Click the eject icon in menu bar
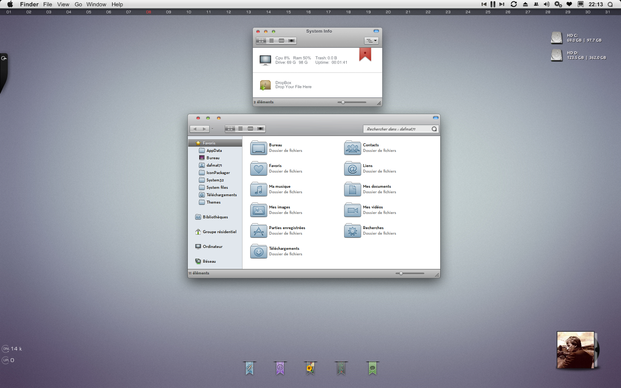Image resolution: width=621 pixels, height=388 pixels. [x=525, y=4]
